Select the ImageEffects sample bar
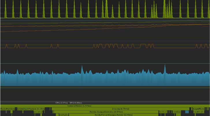This screenshot has width=210, height=116. 198,109
